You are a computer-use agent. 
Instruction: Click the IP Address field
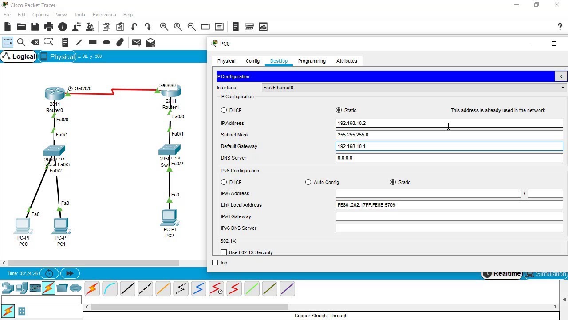pyautogui.click(x=449, y=123)
